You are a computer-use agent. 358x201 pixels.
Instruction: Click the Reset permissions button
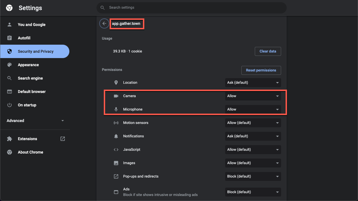261,70
